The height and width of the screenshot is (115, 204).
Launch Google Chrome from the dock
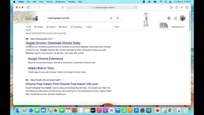tap(170, 111)
